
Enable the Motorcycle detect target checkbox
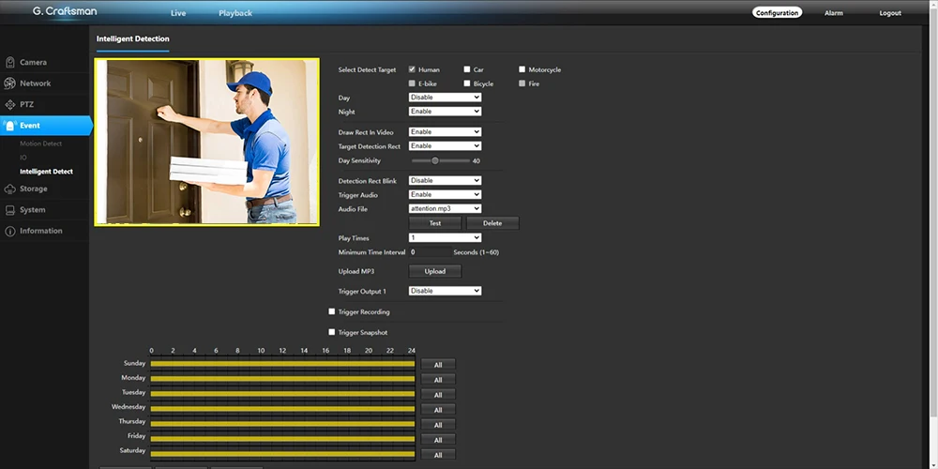pos(522,69)
